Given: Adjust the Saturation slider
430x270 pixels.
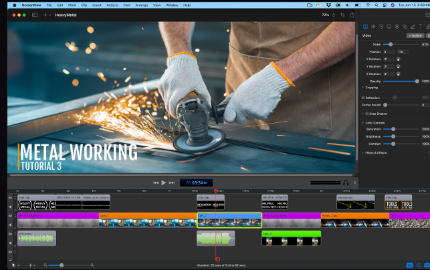Looking at the screenshot, I should click(x=393, y=129).
